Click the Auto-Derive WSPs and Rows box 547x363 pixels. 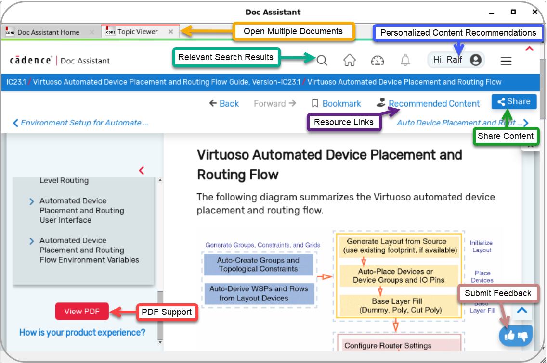click(x=259, y=293)
